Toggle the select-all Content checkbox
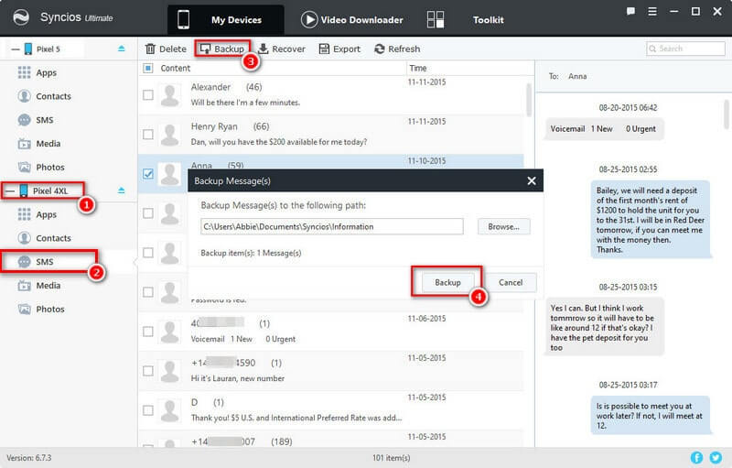The width and height of the screenshot is (732, 468). point(148,68)
